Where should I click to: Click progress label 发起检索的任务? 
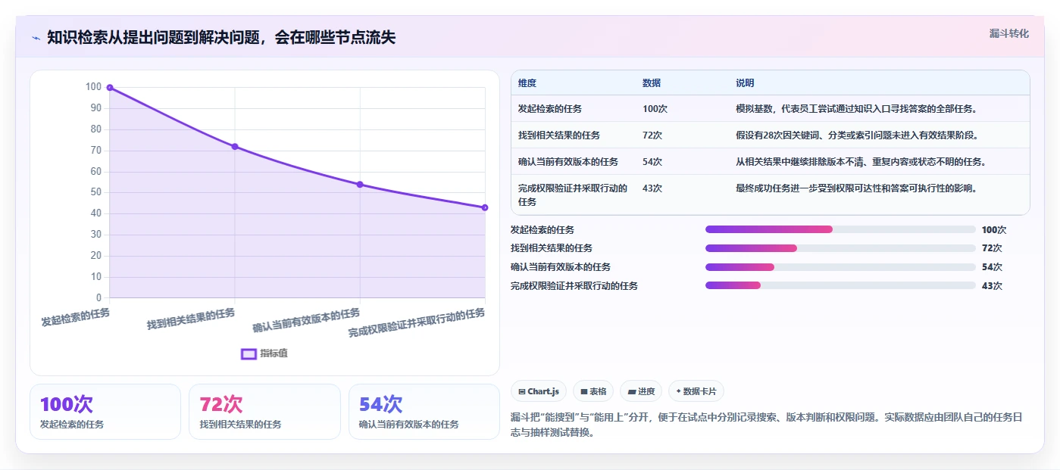pos(543,230)
